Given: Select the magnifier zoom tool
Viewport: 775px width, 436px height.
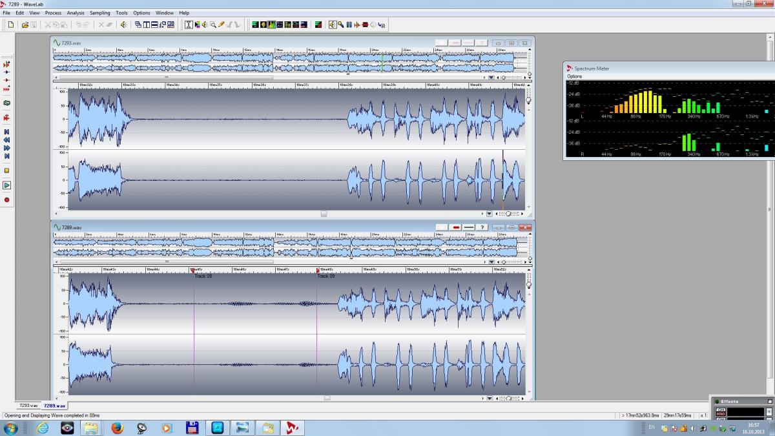Looking at the screenshot, I should [212, 25].
